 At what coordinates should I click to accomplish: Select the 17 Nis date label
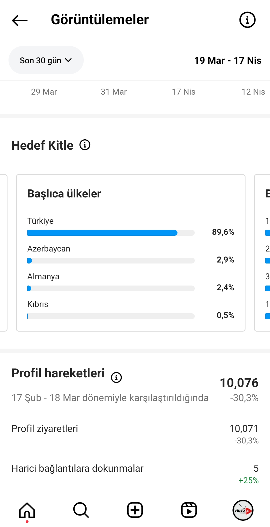(183, 92)
